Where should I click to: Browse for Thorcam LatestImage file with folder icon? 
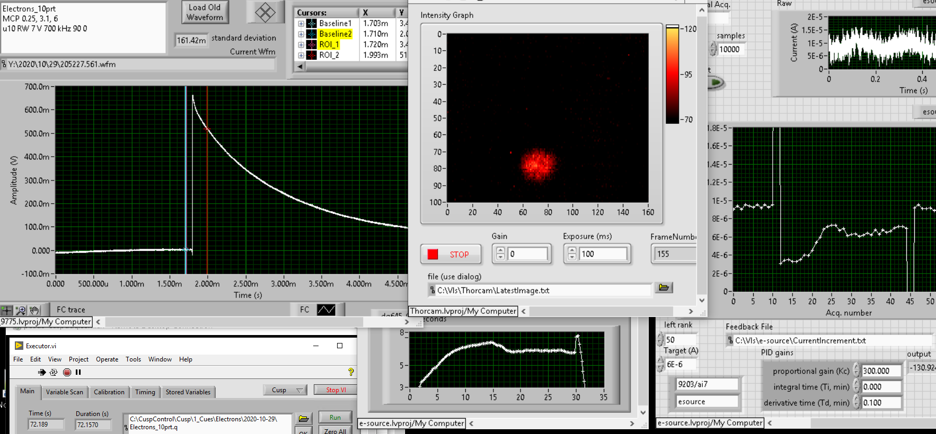663,287
